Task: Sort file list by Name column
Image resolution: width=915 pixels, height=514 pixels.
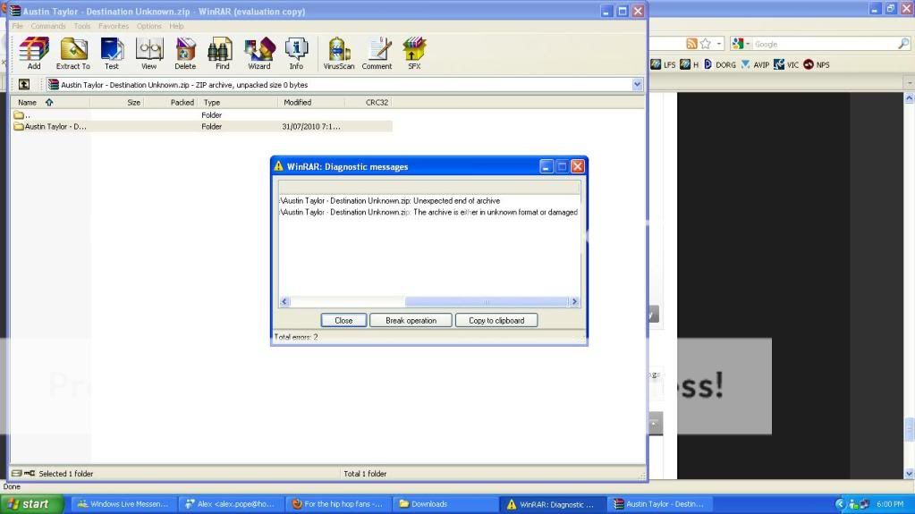Action: coord(50,102)
